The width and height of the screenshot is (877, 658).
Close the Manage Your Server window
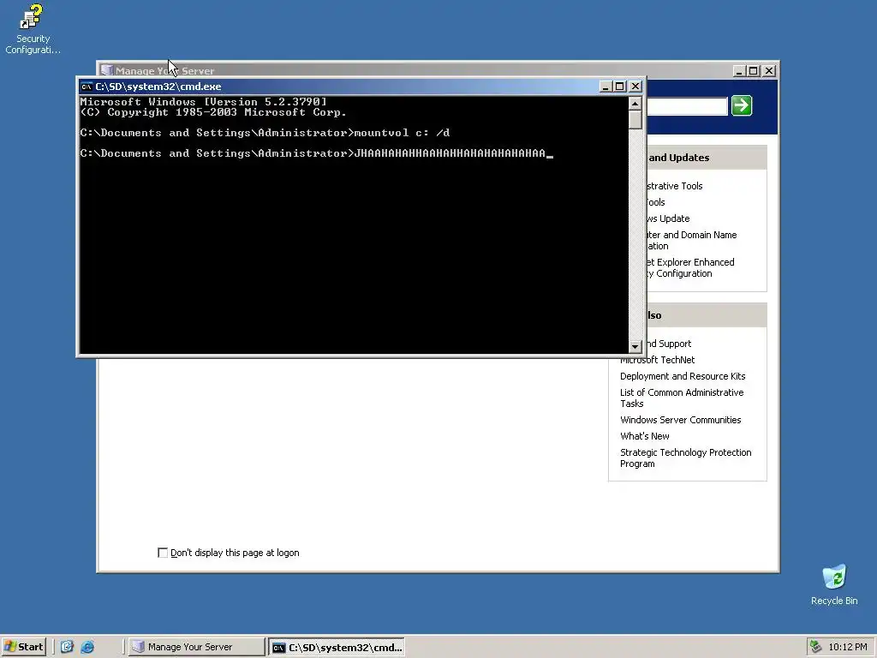(769, 71)
